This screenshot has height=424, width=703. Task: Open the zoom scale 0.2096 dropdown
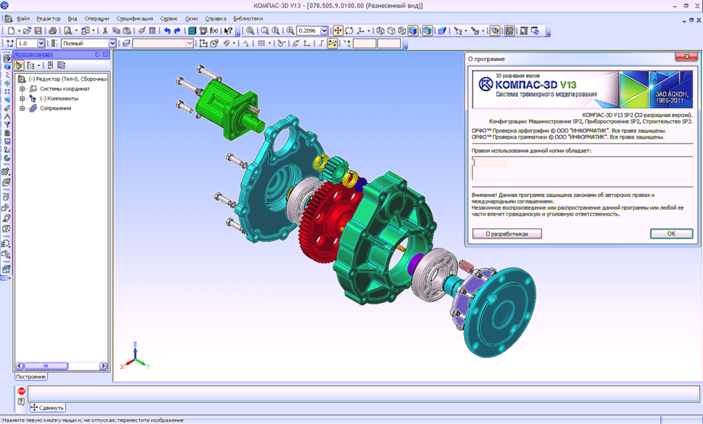pyautogui.click(x=324, y=31)
